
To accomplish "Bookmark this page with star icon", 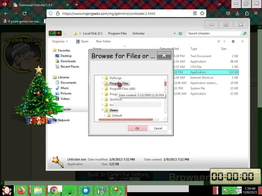I will tap(202, 13).
